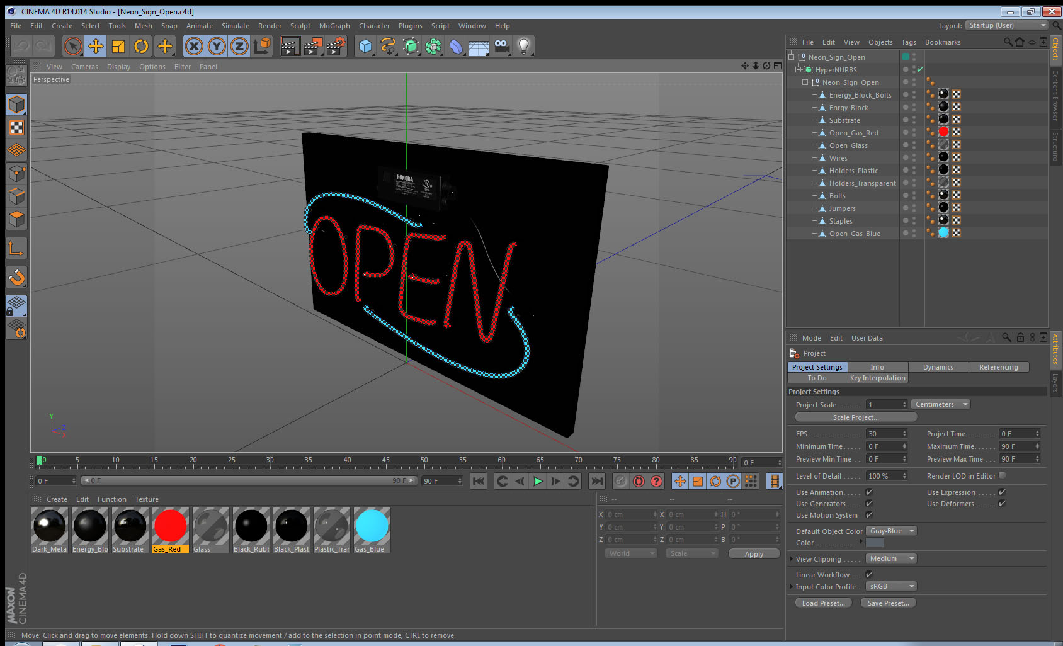The width and height of the screenshot is (1063, 646).
Task: Click Load Preset button
Action: click(x=823, y=603)
